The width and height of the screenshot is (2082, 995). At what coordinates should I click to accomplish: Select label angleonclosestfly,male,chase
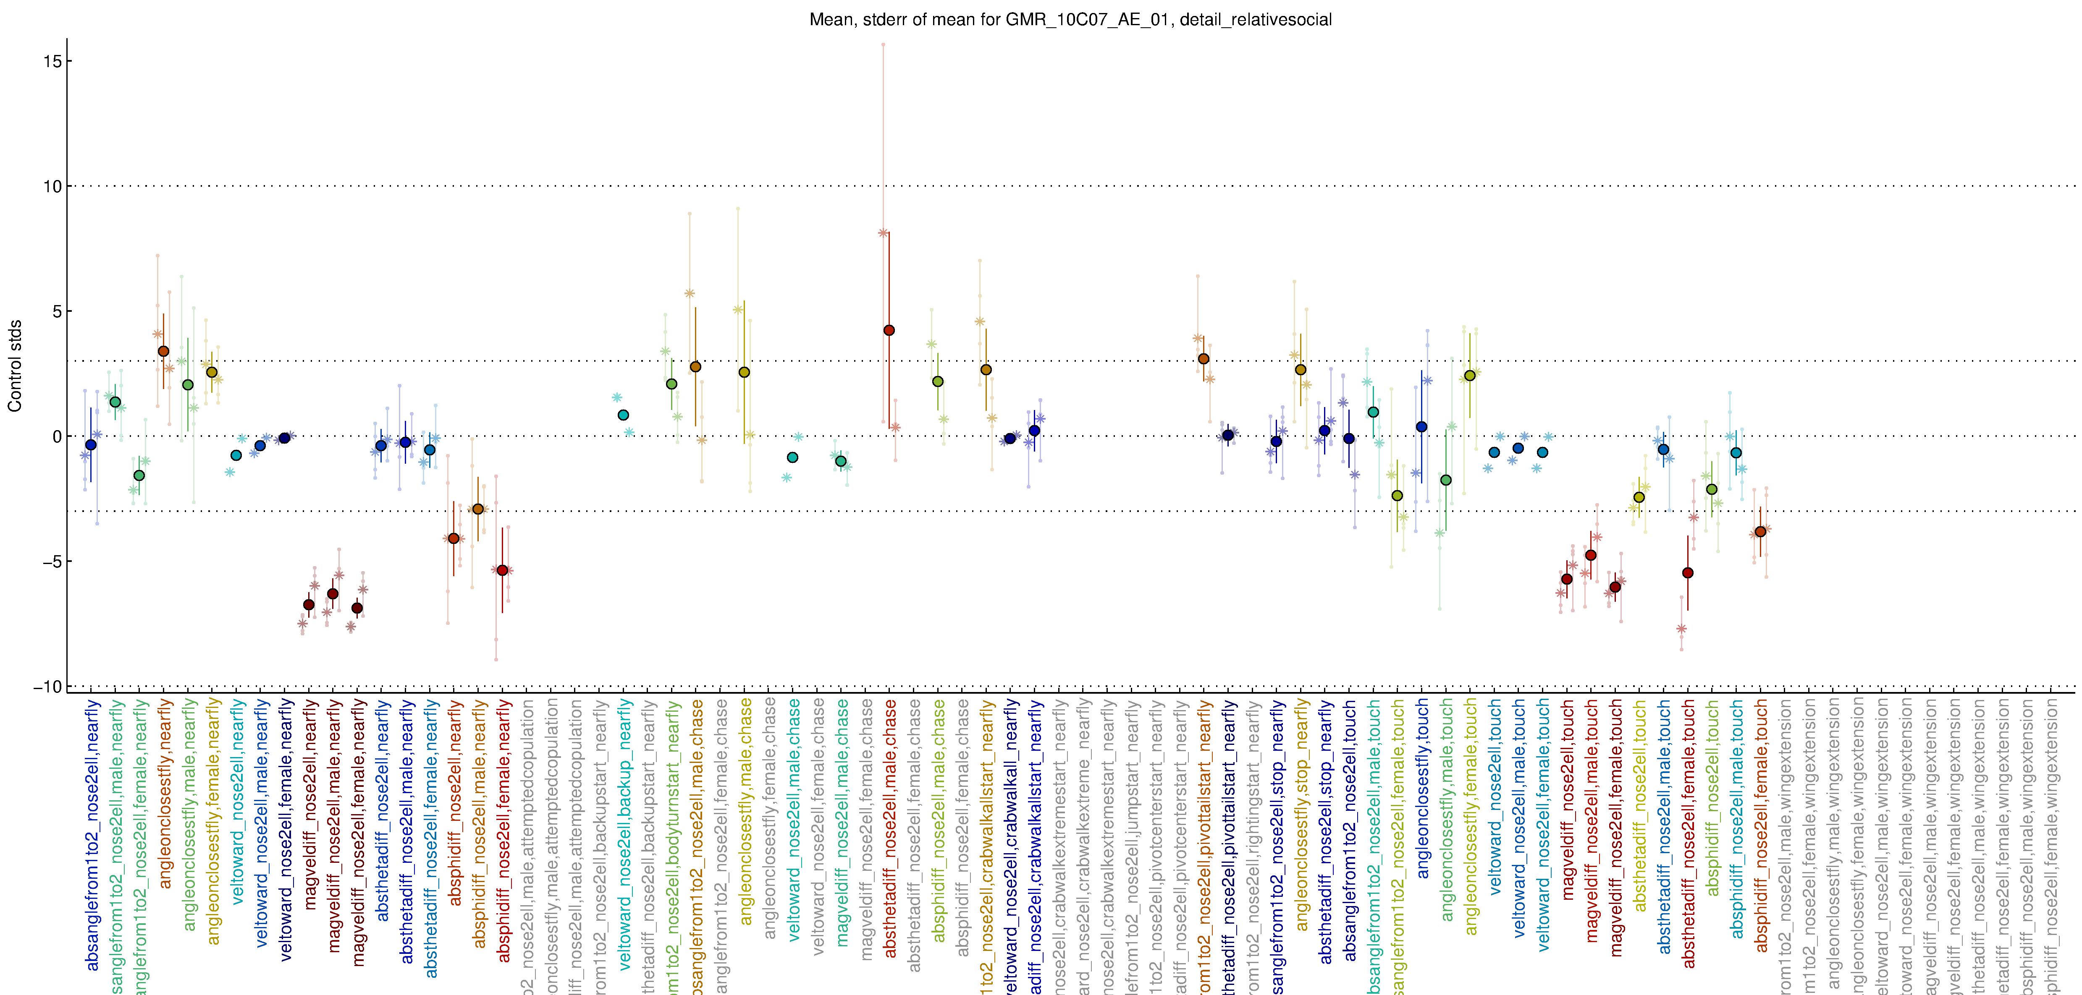point(745,812)
